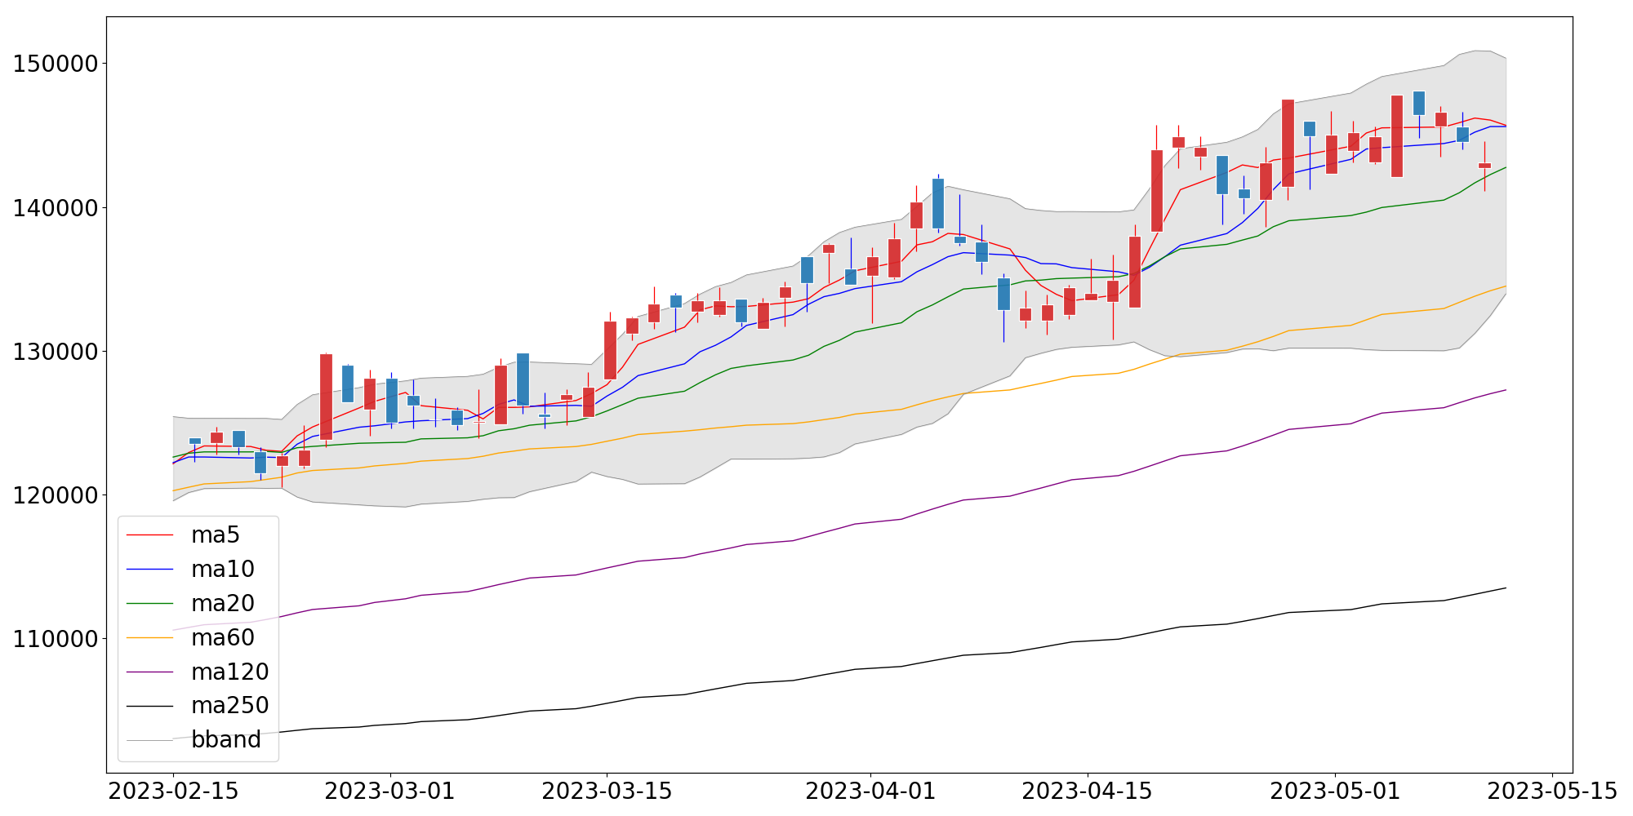Screen dimensions: 1633x816
Task: Click the 2023-03-15 x-axis date label
Action: tap(607, 792)
